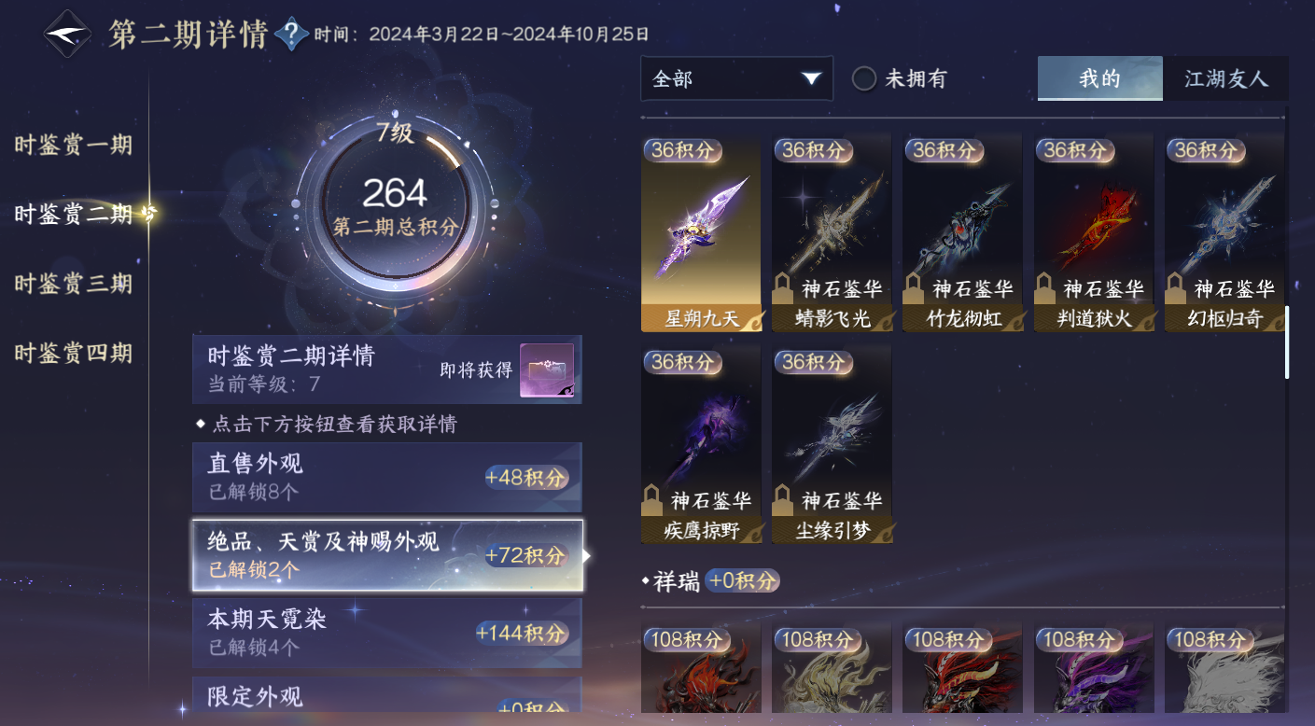The width and height of the screenshot is (1315, 726).
Task: Expand the 直售外观 category
Action: tap(387, 477)
